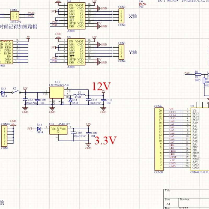Viewport: 209px width, 209px height.
Task: Select capacitor CE2 470uF/50V
Action: pyautogui.click(x=25, y=99)
